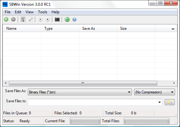Viewport: 180px width, 127px height.
Task: Click the scrollbar right arrow
Action: pyautogui.click(x=174, y=83)
